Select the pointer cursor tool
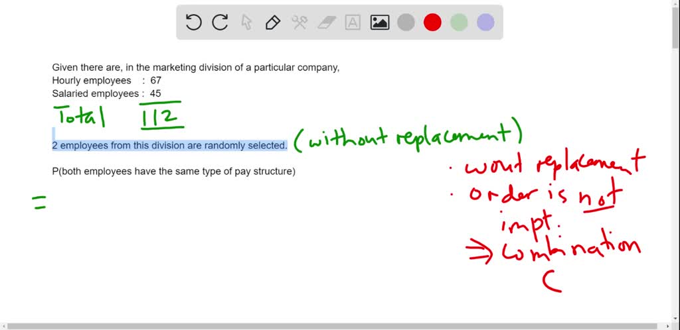This screenshot has height=330, width=680. coord(246,22)
